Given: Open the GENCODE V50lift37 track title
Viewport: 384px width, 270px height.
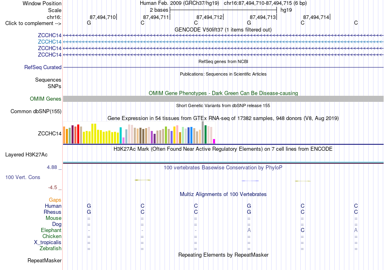Looking at the screenshot, I should (223, 30).
